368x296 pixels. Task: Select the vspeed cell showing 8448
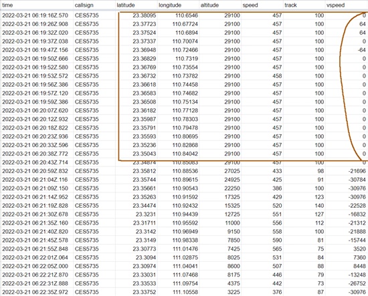pyautogui.click(x=347, y=266)
